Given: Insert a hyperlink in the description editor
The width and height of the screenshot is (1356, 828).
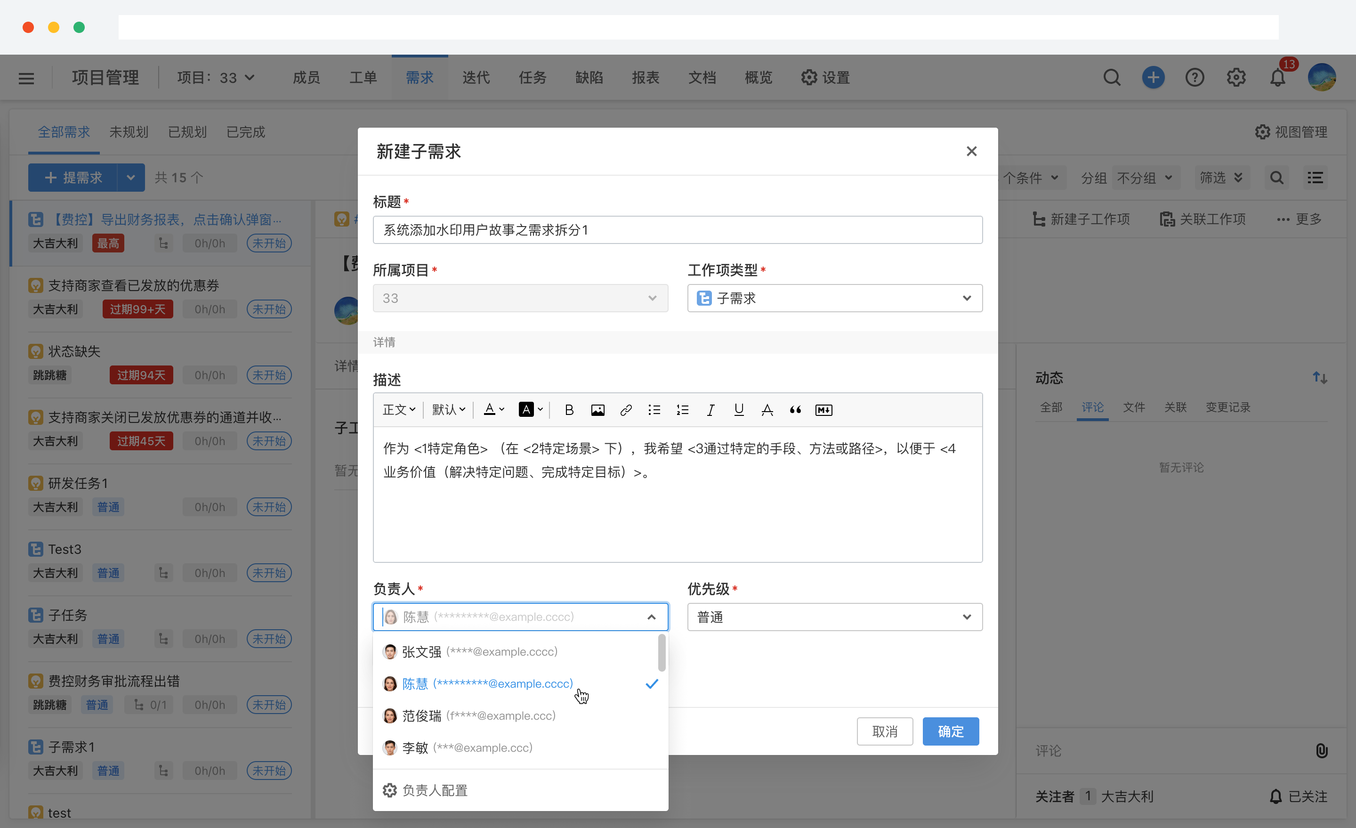Looking at the screenshot, I should [x=626, y=410].
